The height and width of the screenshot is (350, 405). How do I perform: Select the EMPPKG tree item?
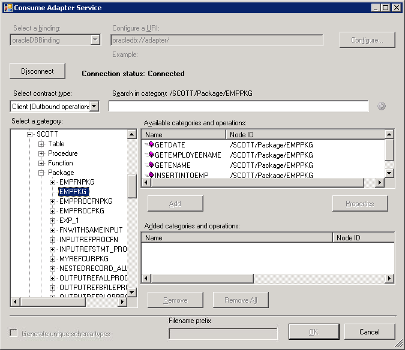click(x=73, y=192)
